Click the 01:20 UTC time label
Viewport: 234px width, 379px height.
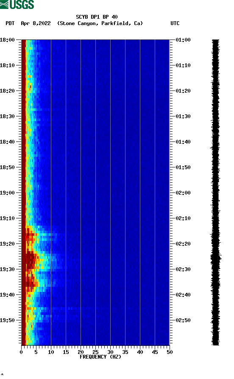click(x=183, y=91)
